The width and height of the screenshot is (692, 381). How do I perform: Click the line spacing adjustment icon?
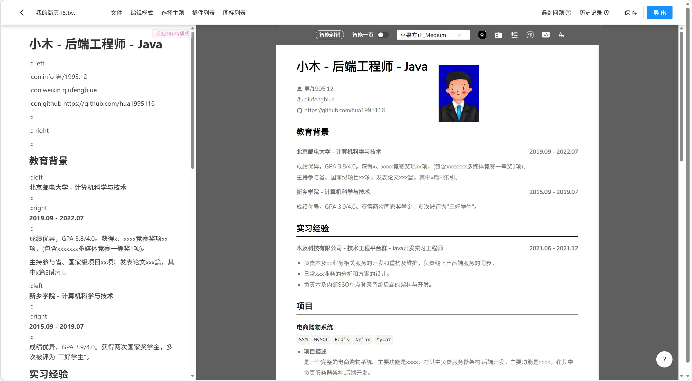[x=514, y=35]
